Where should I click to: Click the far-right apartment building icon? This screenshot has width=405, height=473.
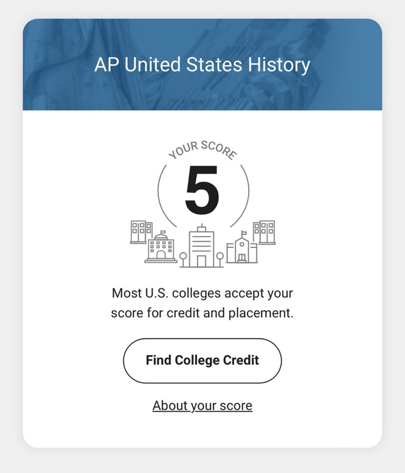coord(264,232)
